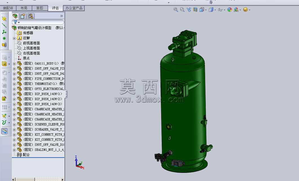Select root node 钢制的储气罐设计模型
This screenshot has height=181, width=299.
[34, 28]
